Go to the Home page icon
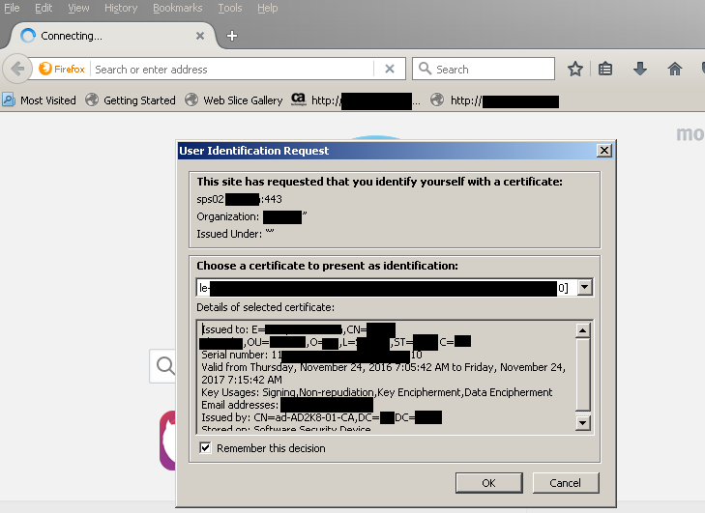 tap(674, 70)
